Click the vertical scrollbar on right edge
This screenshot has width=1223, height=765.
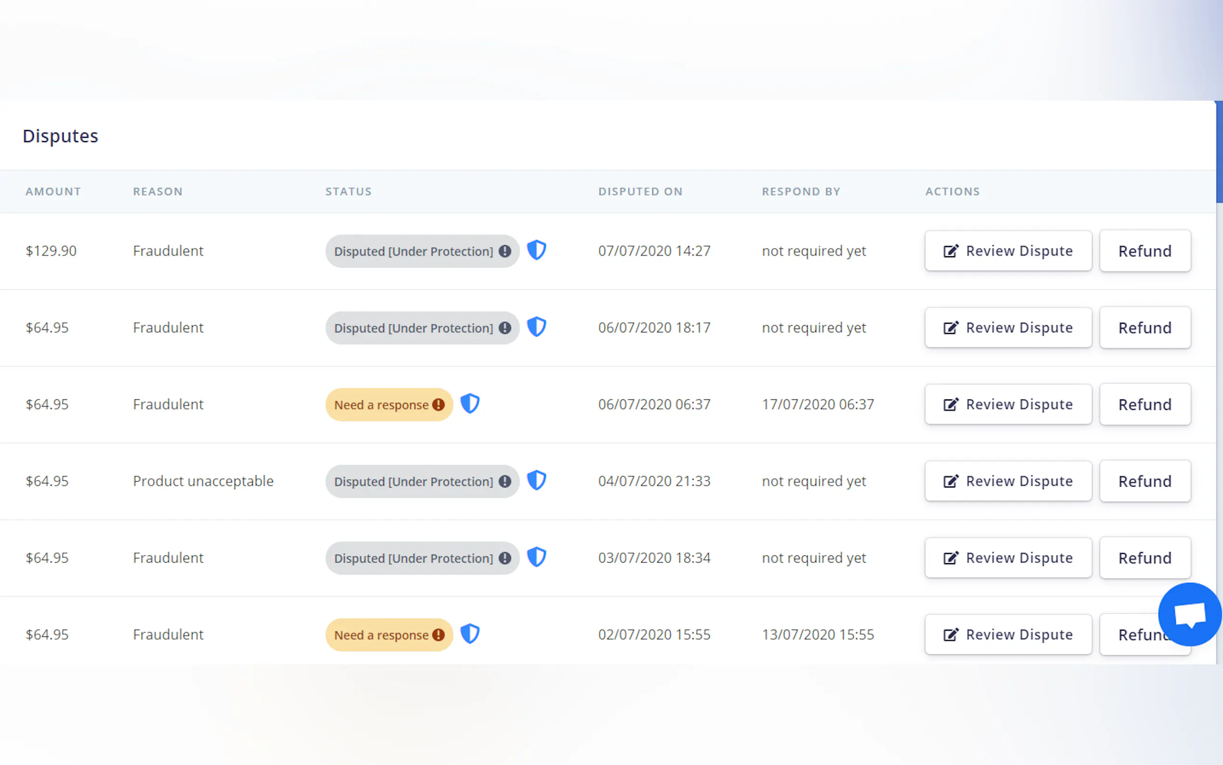[1219, 152]
